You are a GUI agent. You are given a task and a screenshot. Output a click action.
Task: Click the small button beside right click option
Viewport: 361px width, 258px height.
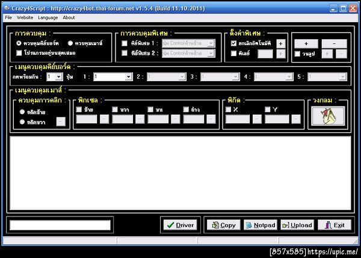[x=61, y=121]
